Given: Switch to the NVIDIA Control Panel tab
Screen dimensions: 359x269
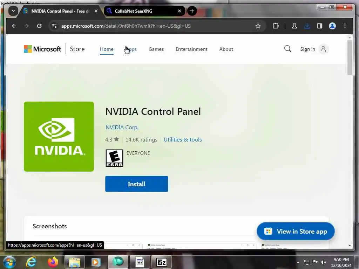Looking at the screenshot, I should 60,11.
